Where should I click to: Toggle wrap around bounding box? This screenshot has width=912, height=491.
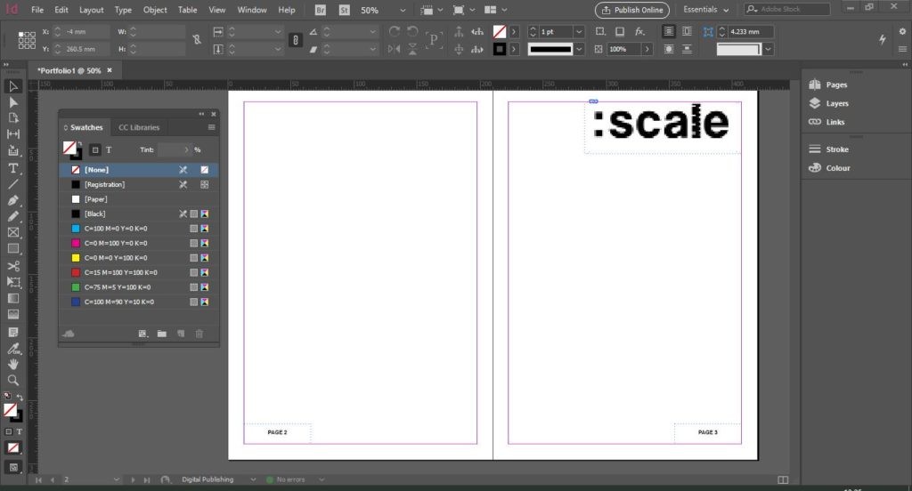point(687,31)
